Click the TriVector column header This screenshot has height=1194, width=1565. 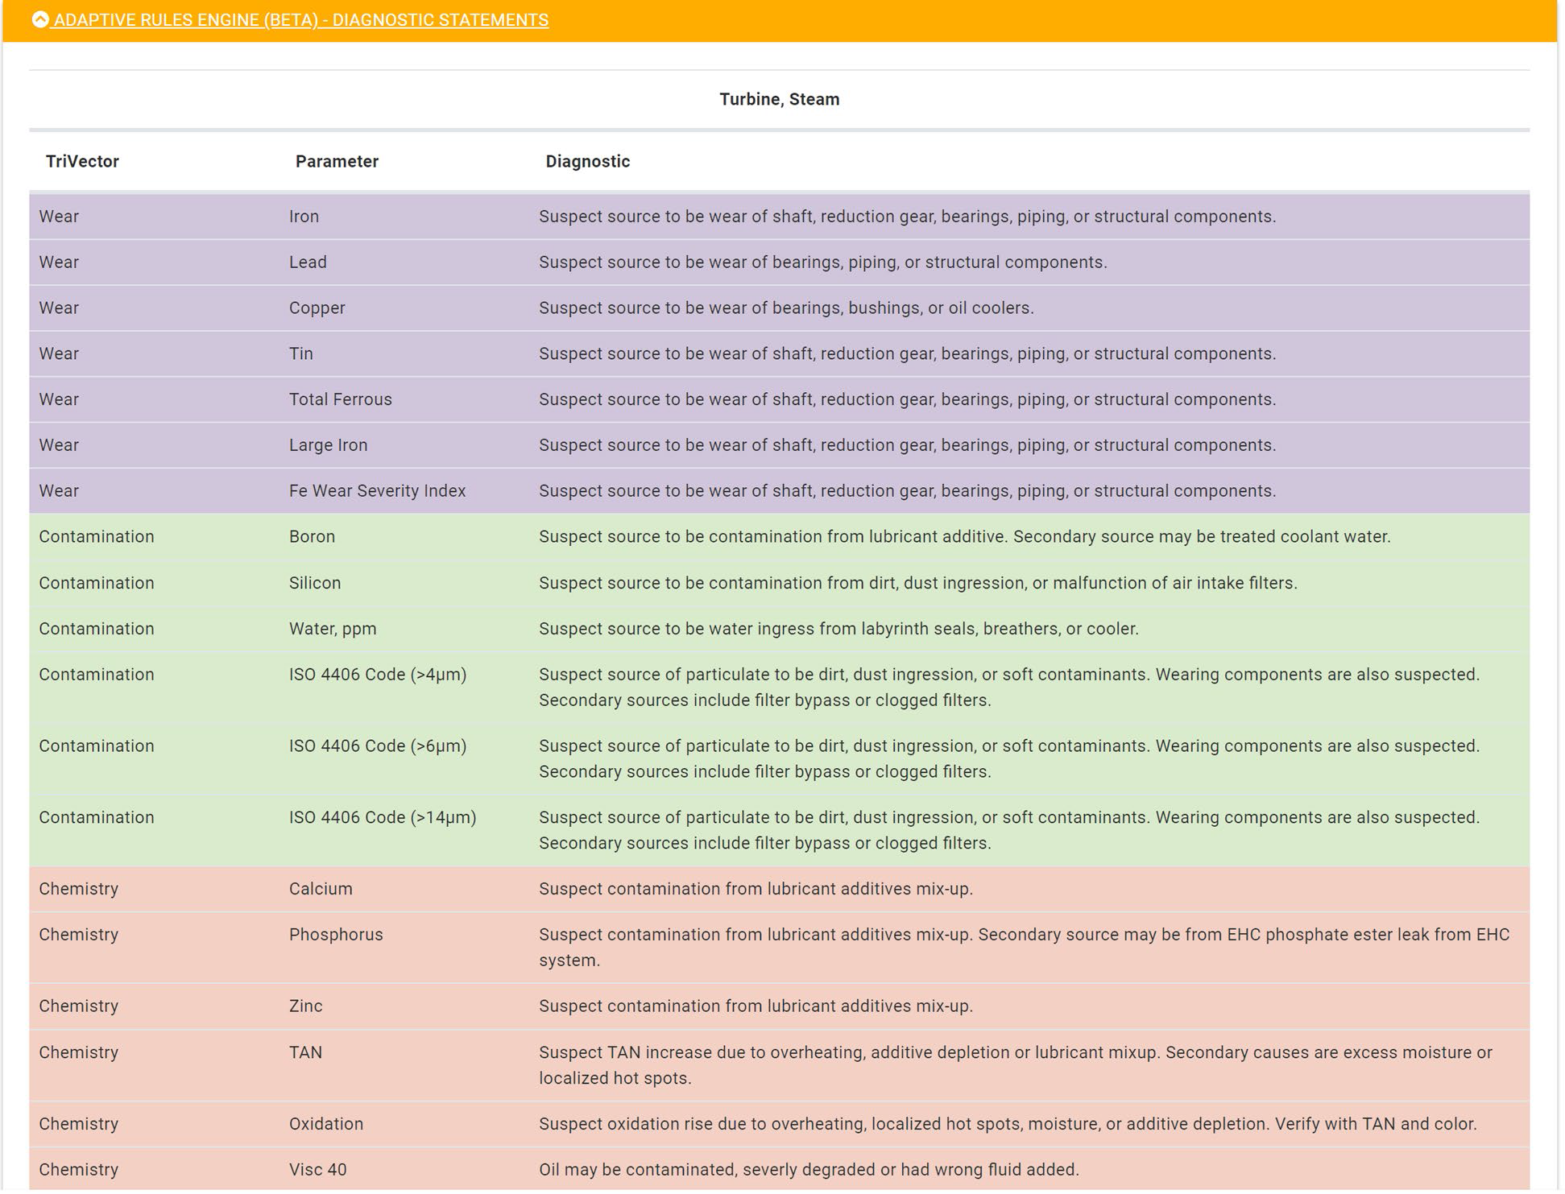click(x=82, y=161)
